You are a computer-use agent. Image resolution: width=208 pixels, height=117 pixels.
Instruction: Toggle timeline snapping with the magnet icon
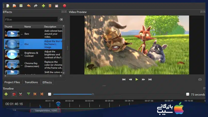[x=14, y=94]
